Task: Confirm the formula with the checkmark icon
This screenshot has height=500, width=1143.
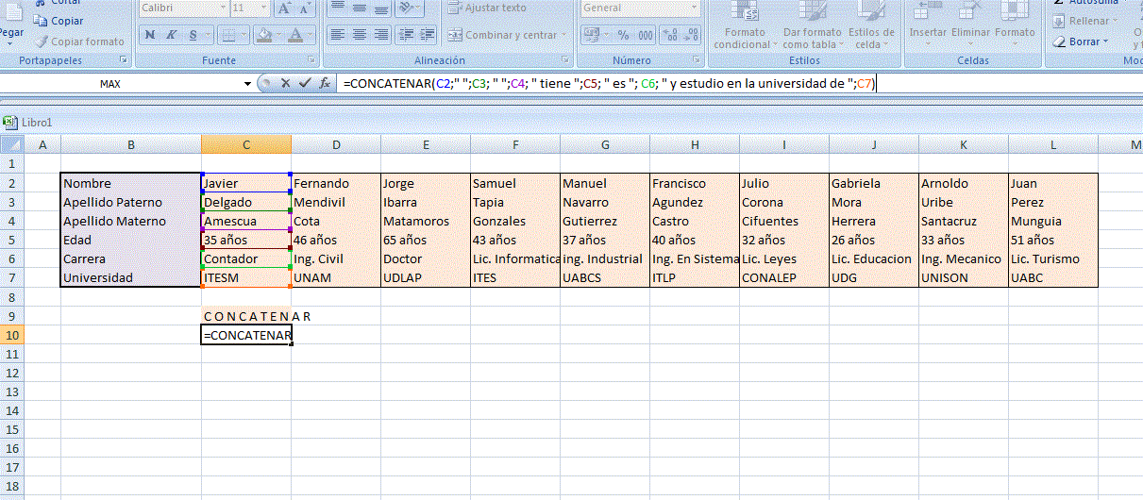Action: (x=304, y=83)
